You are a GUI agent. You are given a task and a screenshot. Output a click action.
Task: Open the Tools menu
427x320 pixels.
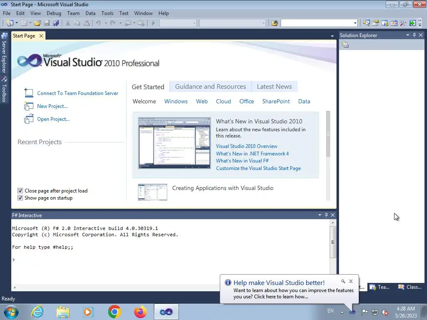coord(107,13)
